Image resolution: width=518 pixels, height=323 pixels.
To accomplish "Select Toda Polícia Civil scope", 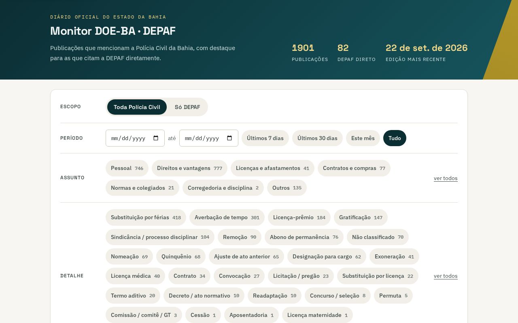I will point(137,107).
